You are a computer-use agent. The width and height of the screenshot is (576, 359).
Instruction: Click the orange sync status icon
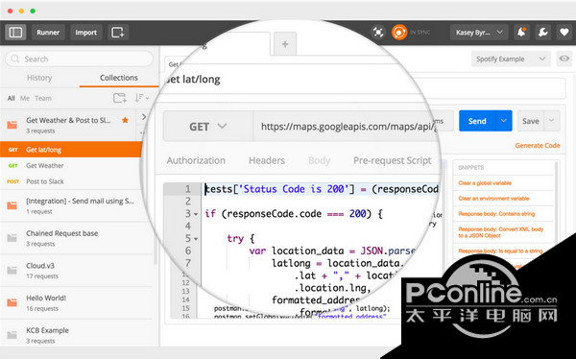pyautogui.click(x=399, y=33)
